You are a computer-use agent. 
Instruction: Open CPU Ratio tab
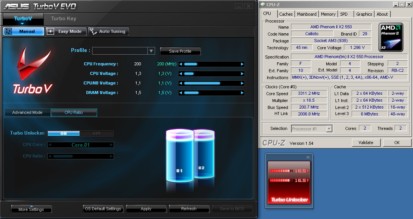click(74, 112)
